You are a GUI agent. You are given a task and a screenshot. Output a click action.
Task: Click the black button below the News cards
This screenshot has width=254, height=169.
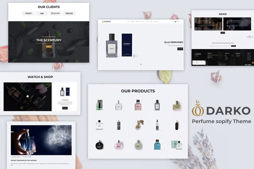pos(223,33)
